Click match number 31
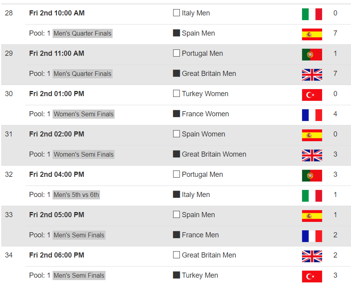The image size is (351, 286). coord(9,134)
